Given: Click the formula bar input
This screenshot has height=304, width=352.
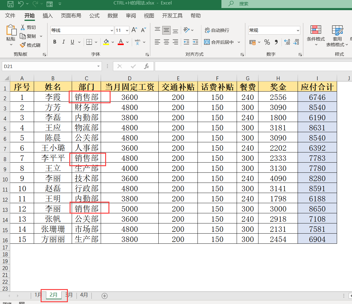Looking at the screenshot, I should pyautogui.click(x=253, y=66).
